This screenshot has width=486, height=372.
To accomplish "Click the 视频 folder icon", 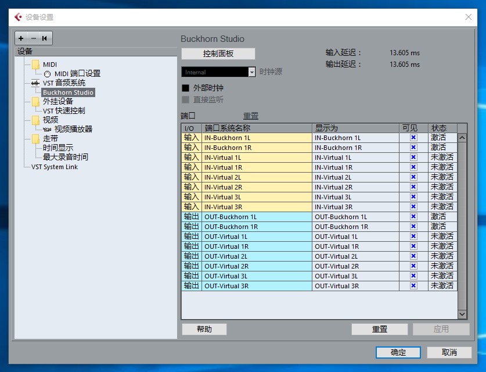I will pyautogui.click(x=35, y=120).
